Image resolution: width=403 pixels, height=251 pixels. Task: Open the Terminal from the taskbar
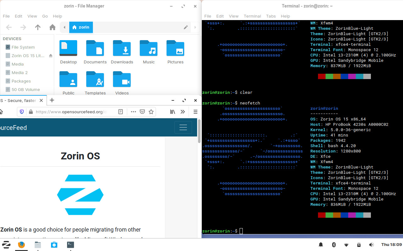coord(70,245)
